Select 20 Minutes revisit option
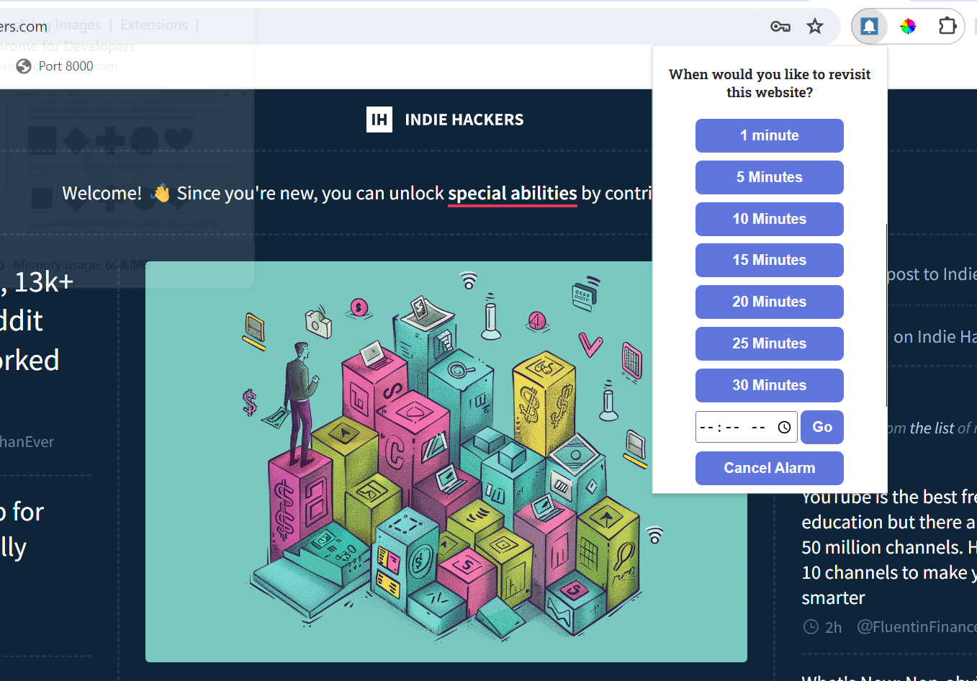The width and height of the screenshot is (977, 681). tap(769, 302)
